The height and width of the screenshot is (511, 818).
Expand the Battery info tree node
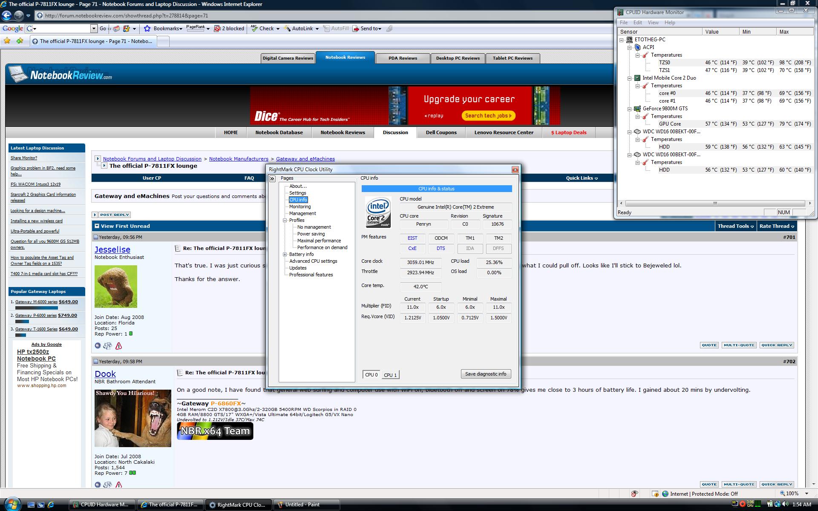(285, 254)
